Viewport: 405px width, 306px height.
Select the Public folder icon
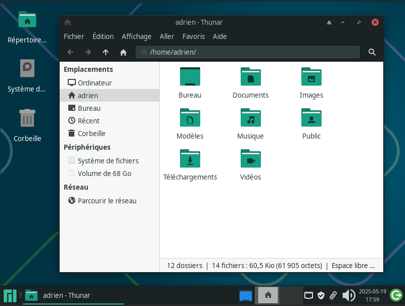(x=311, y=117)
